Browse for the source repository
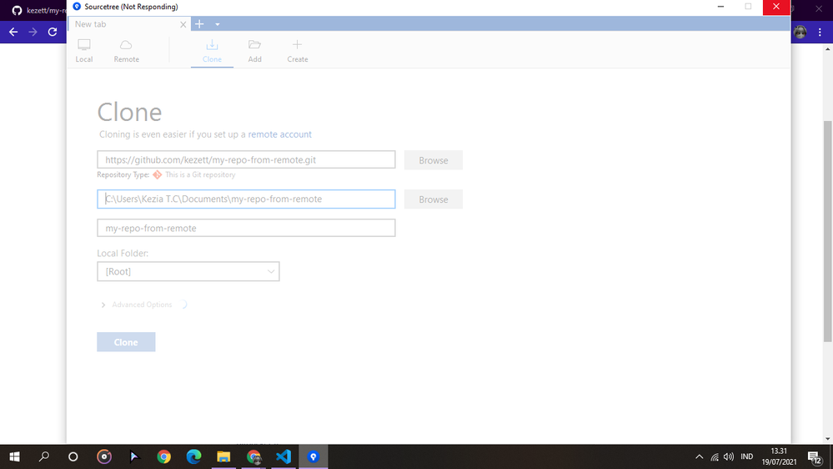 point(434,160)
